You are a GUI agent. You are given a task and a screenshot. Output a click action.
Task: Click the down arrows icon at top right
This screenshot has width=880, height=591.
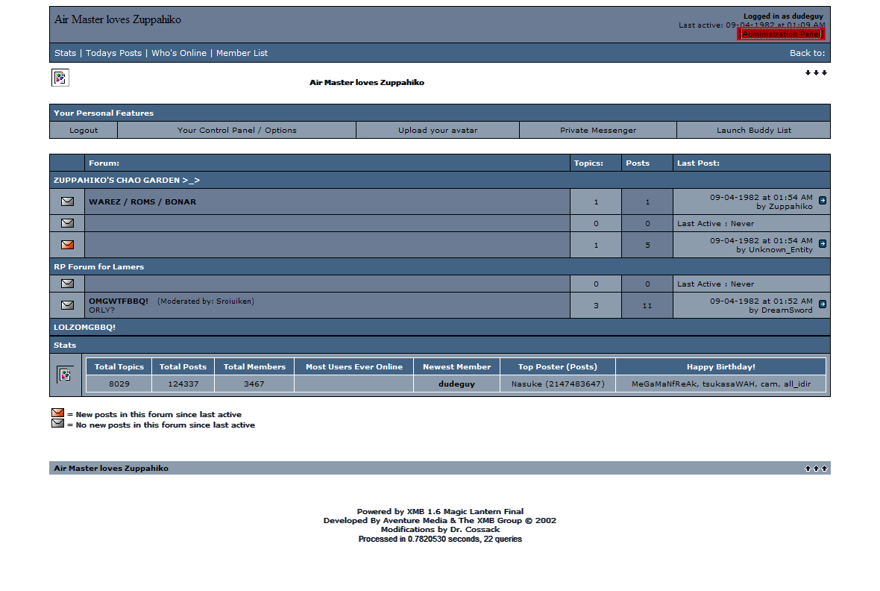point(816,72)
